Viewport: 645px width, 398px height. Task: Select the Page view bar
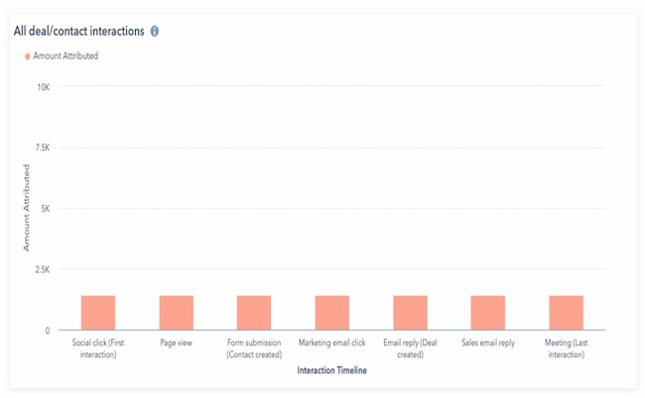pyautogui.click(x=177, y=312)
